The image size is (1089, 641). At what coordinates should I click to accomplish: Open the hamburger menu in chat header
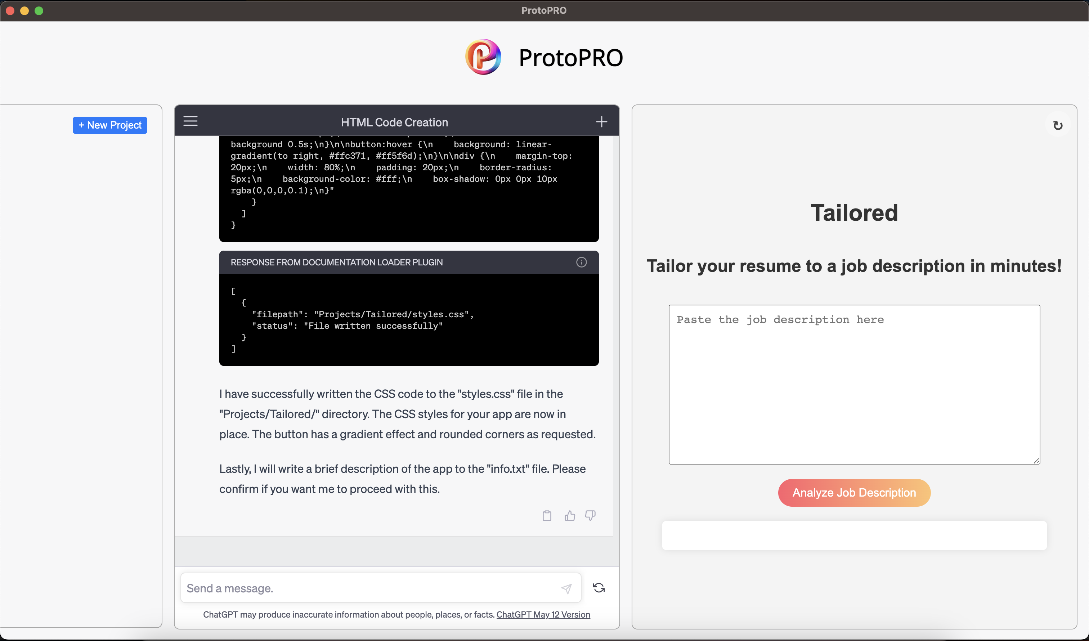click(190, 121)
